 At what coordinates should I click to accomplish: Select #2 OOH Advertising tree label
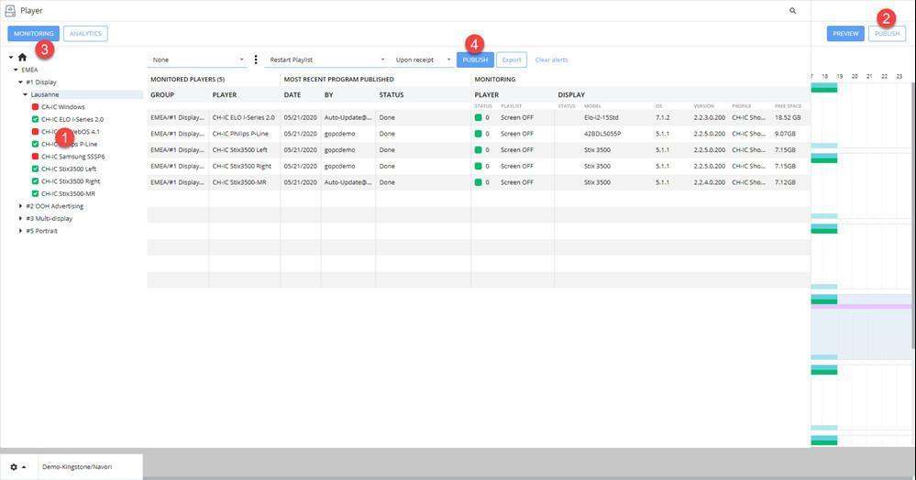55,206
